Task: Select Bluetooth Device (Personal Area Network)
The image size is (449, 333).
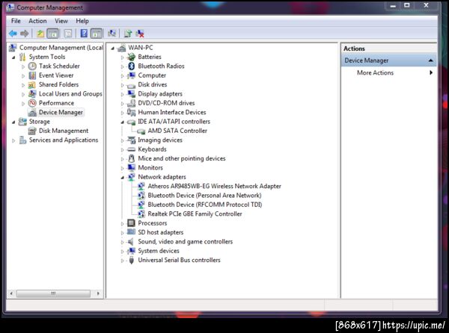Action: click(x=204, y=196)
